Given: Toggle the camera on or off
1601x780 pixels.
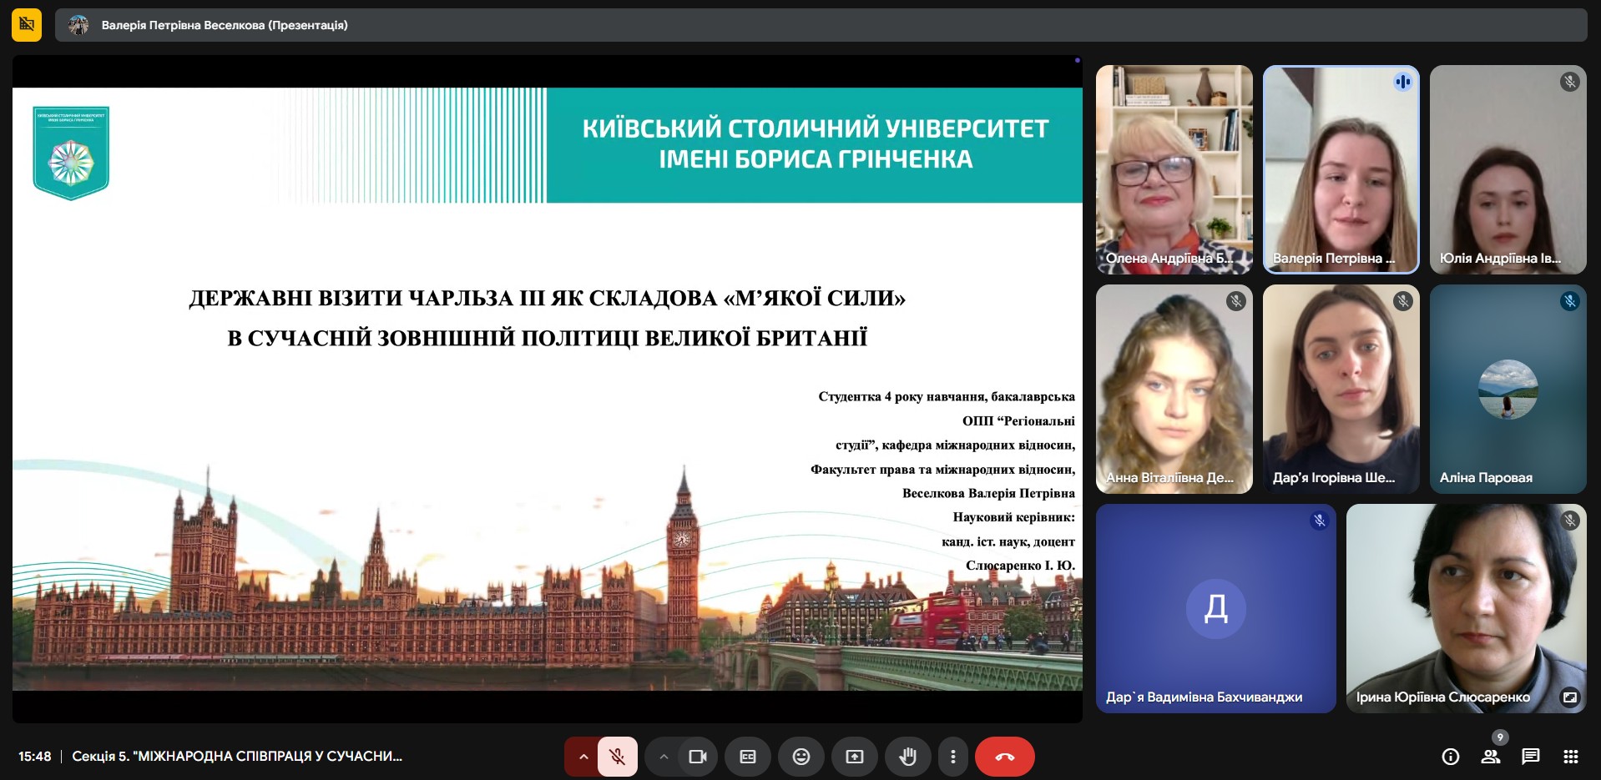Looking at the screenshot, I should 697,757.
